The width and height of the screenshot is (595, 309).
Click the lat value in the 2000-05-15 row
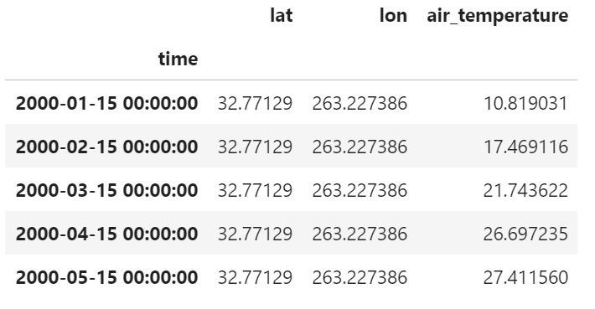[255, 277]
